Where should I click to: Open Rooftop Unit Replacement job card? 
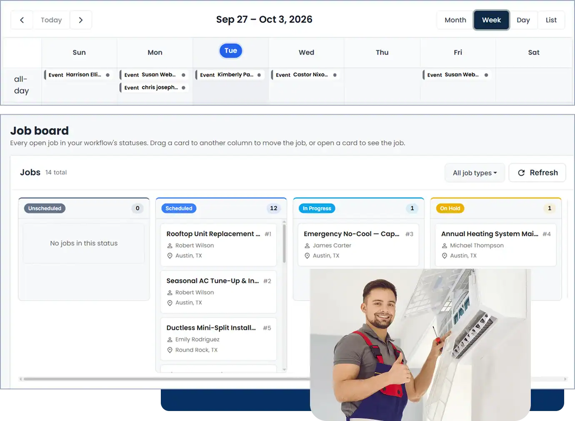coord(219,245)
